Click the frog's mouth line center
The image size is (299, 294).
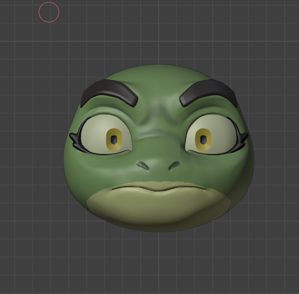tap(158, 189)
